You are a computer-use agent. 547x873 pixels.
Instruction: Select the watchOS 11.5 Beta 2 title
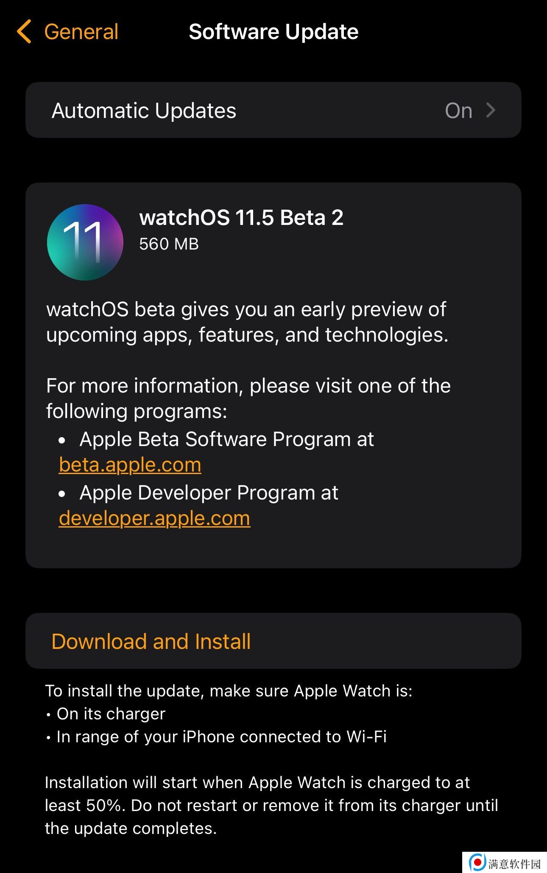click(241, 218)
